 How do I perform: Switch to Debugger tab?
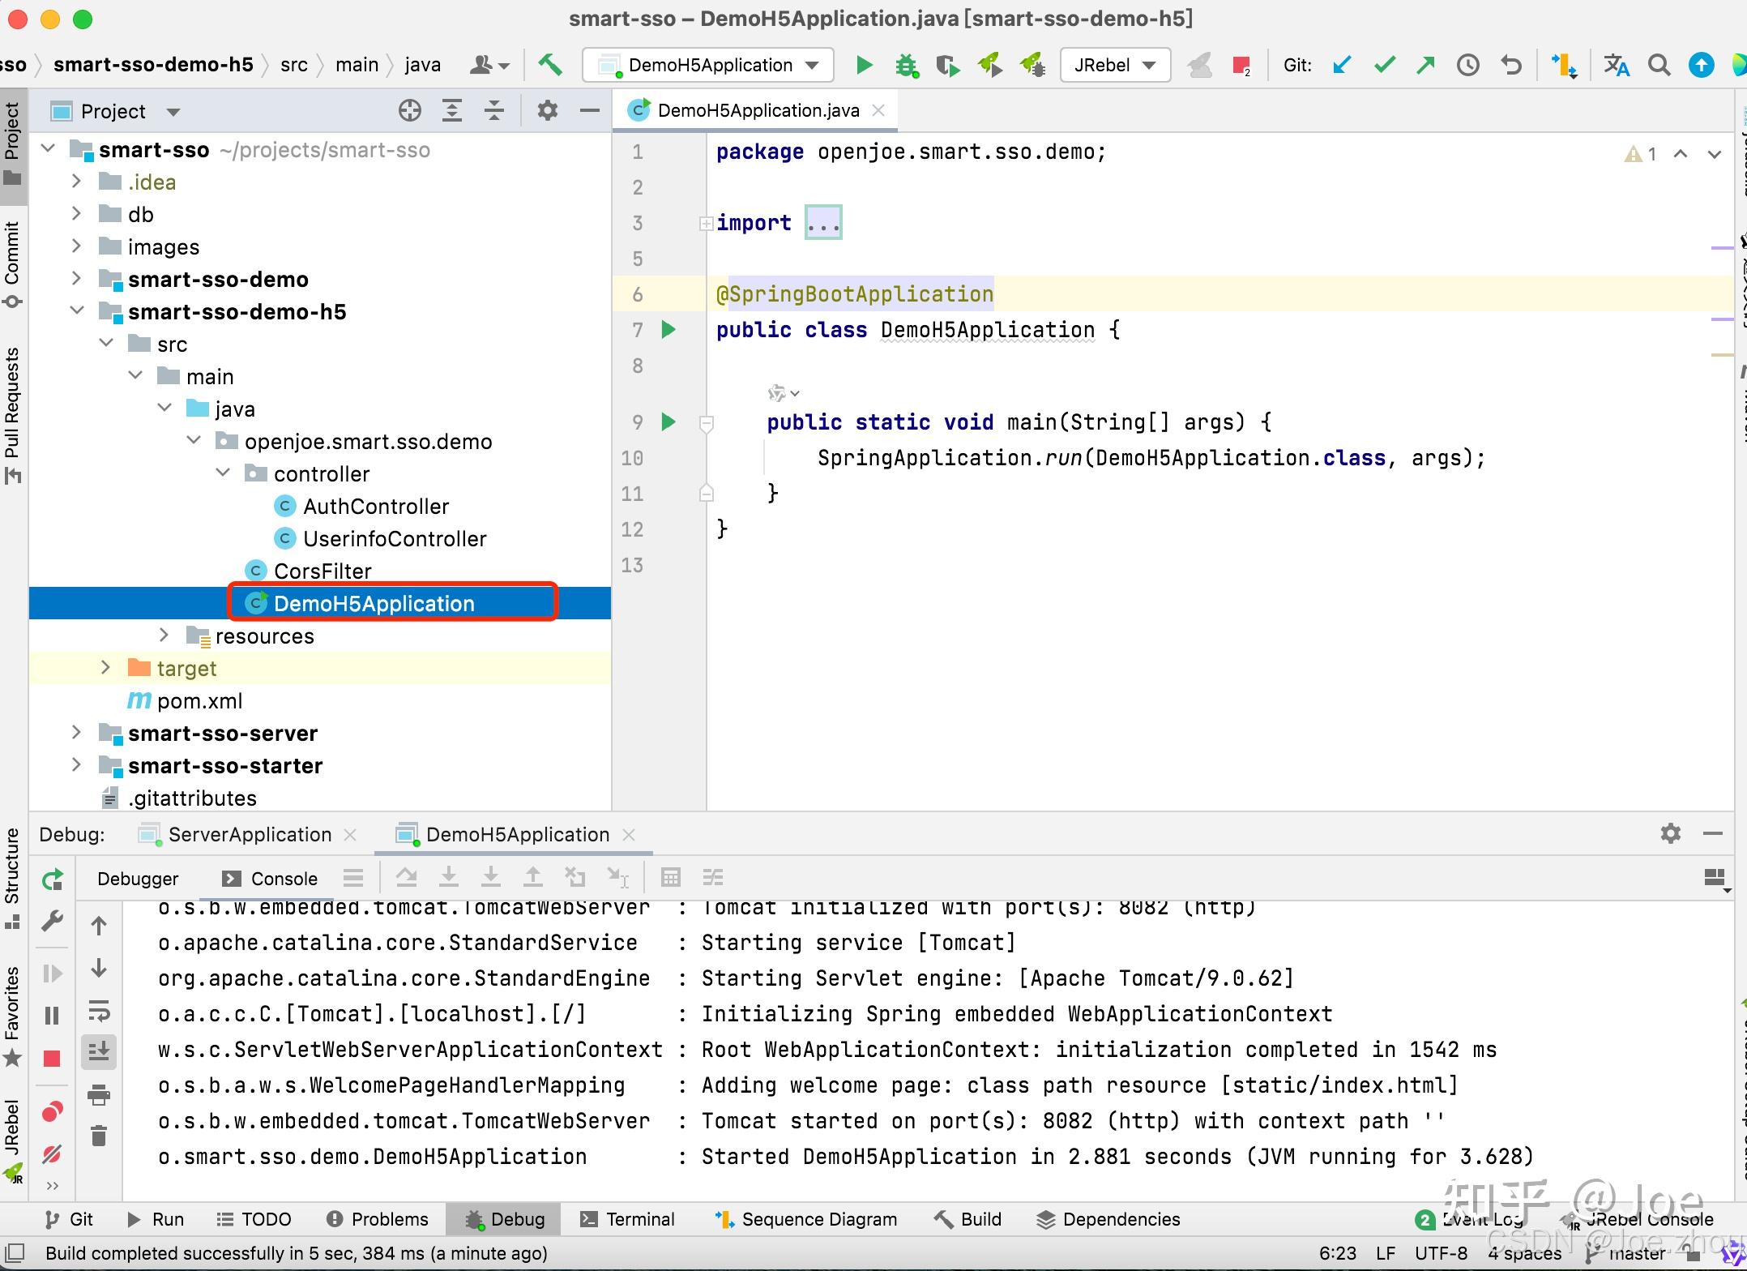point(138,879)
